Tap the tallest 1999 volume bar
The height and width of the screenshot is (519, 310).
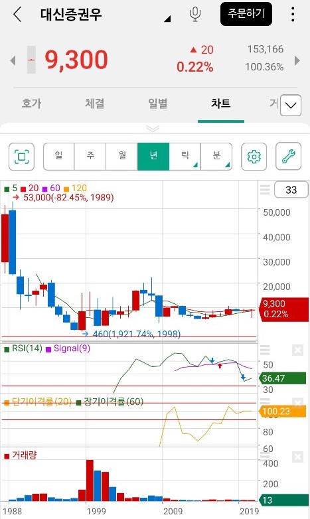click(90, 481)
